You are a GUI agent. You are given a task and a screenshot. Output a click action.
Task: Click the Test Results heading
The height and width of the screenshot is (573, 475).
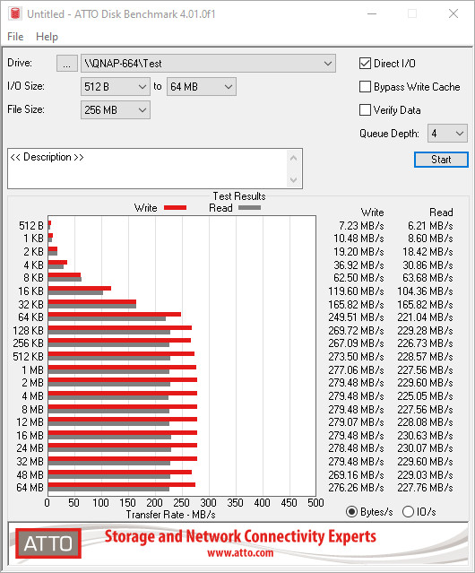(239, 196)
